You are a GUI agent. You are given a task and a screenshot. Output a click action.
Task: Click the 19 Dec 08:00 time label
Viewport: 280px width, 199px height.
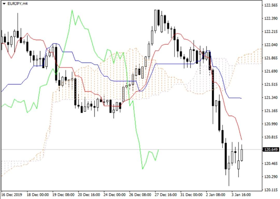[x=64, y=195]
